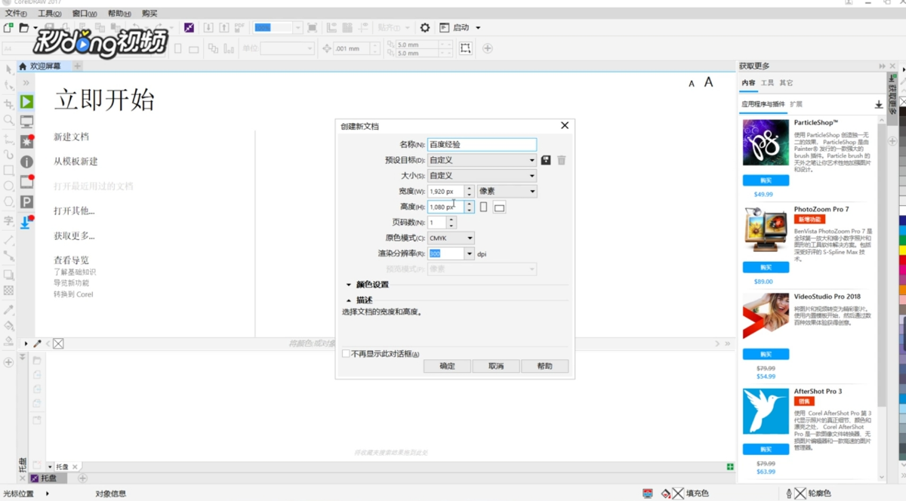Screen dimensions: 906x501
Task: Click 从模板新建 new from template link
Action: pos(75,161)
